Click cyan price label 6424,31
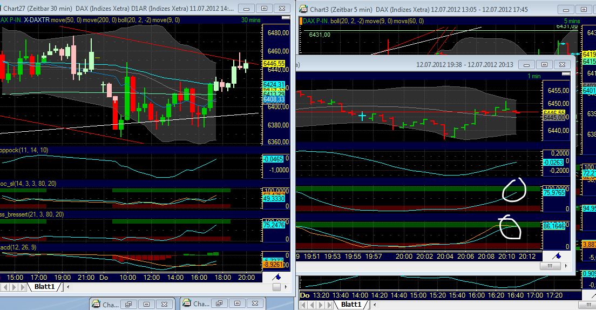 click(274, 84)
